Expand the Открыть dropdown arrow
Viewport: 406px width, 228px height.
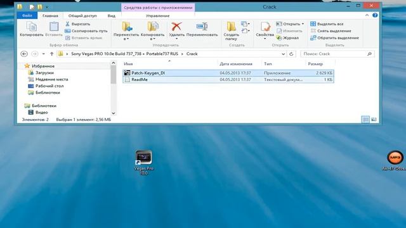[x=303, y=24]
